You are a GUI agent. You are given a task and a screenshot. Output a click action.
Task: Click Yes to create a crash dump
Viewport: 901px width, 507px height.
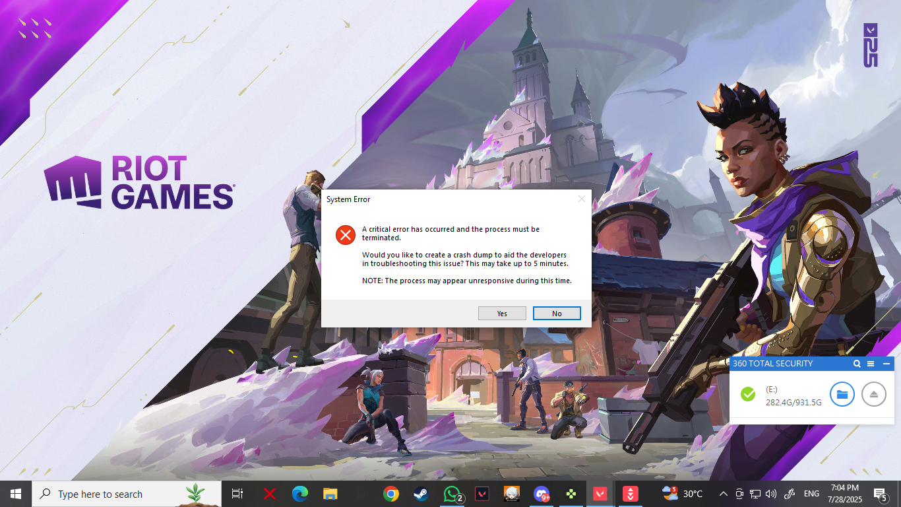(502, 313)
